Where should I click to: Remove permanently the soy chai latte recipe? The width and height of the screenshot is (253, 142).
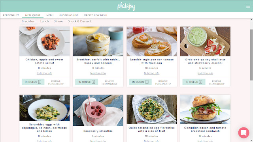click(x=217, y=82)
